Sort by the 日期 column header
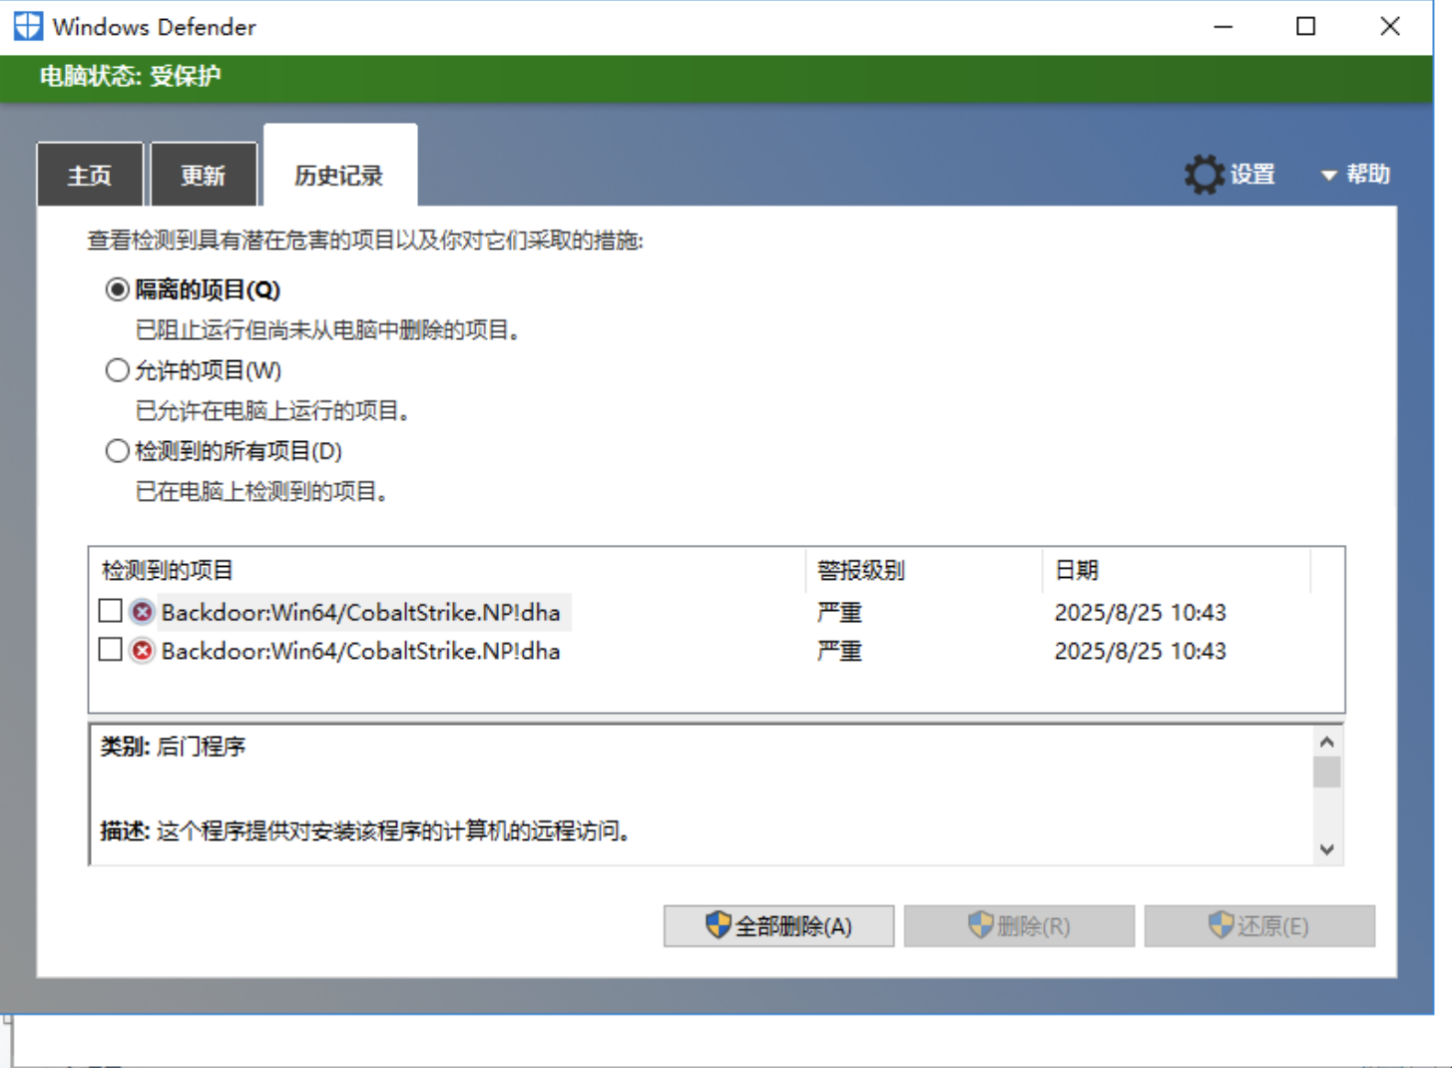 coord(1177,570)
